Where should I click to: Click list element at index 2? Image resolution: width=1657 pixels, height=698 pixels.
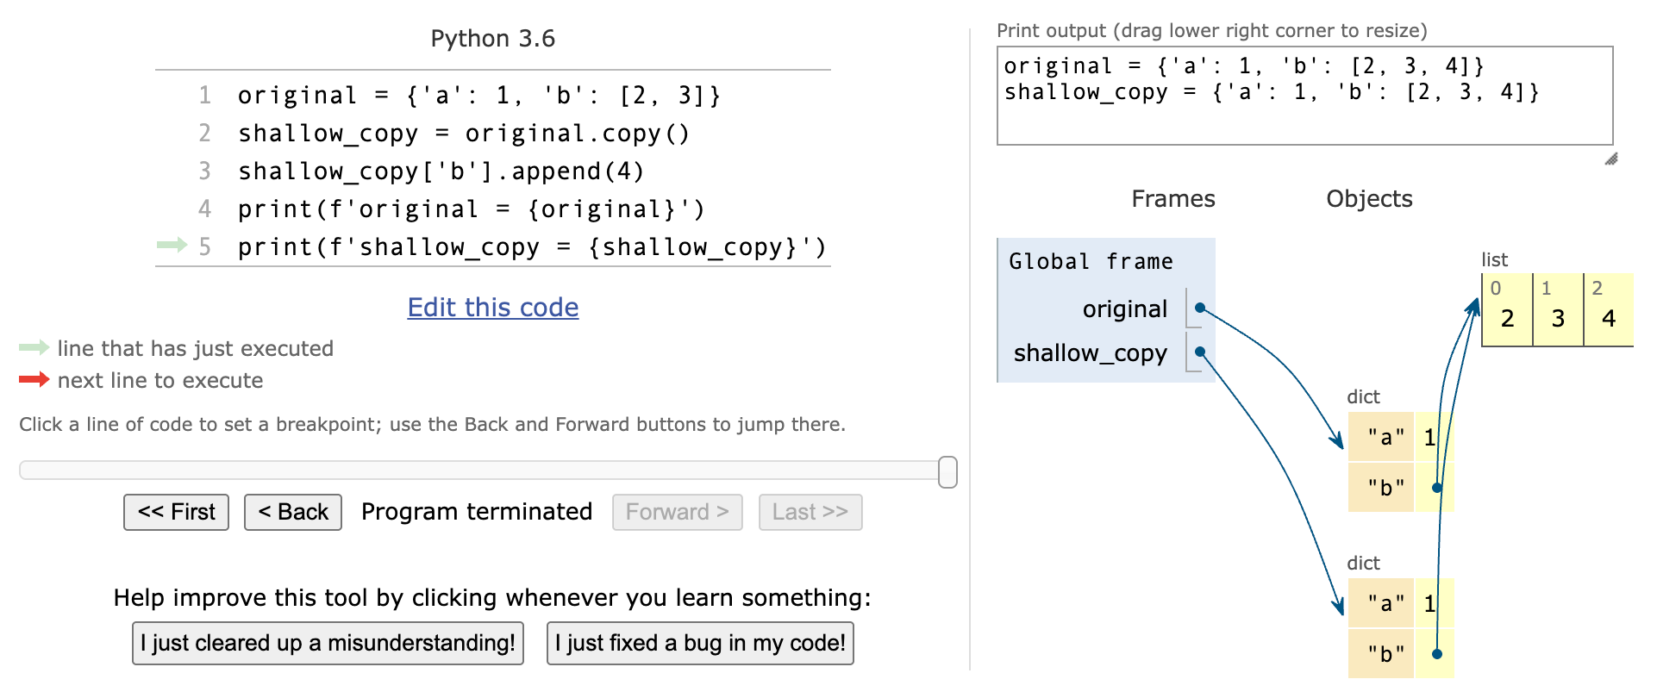(x=1609, y=310)
